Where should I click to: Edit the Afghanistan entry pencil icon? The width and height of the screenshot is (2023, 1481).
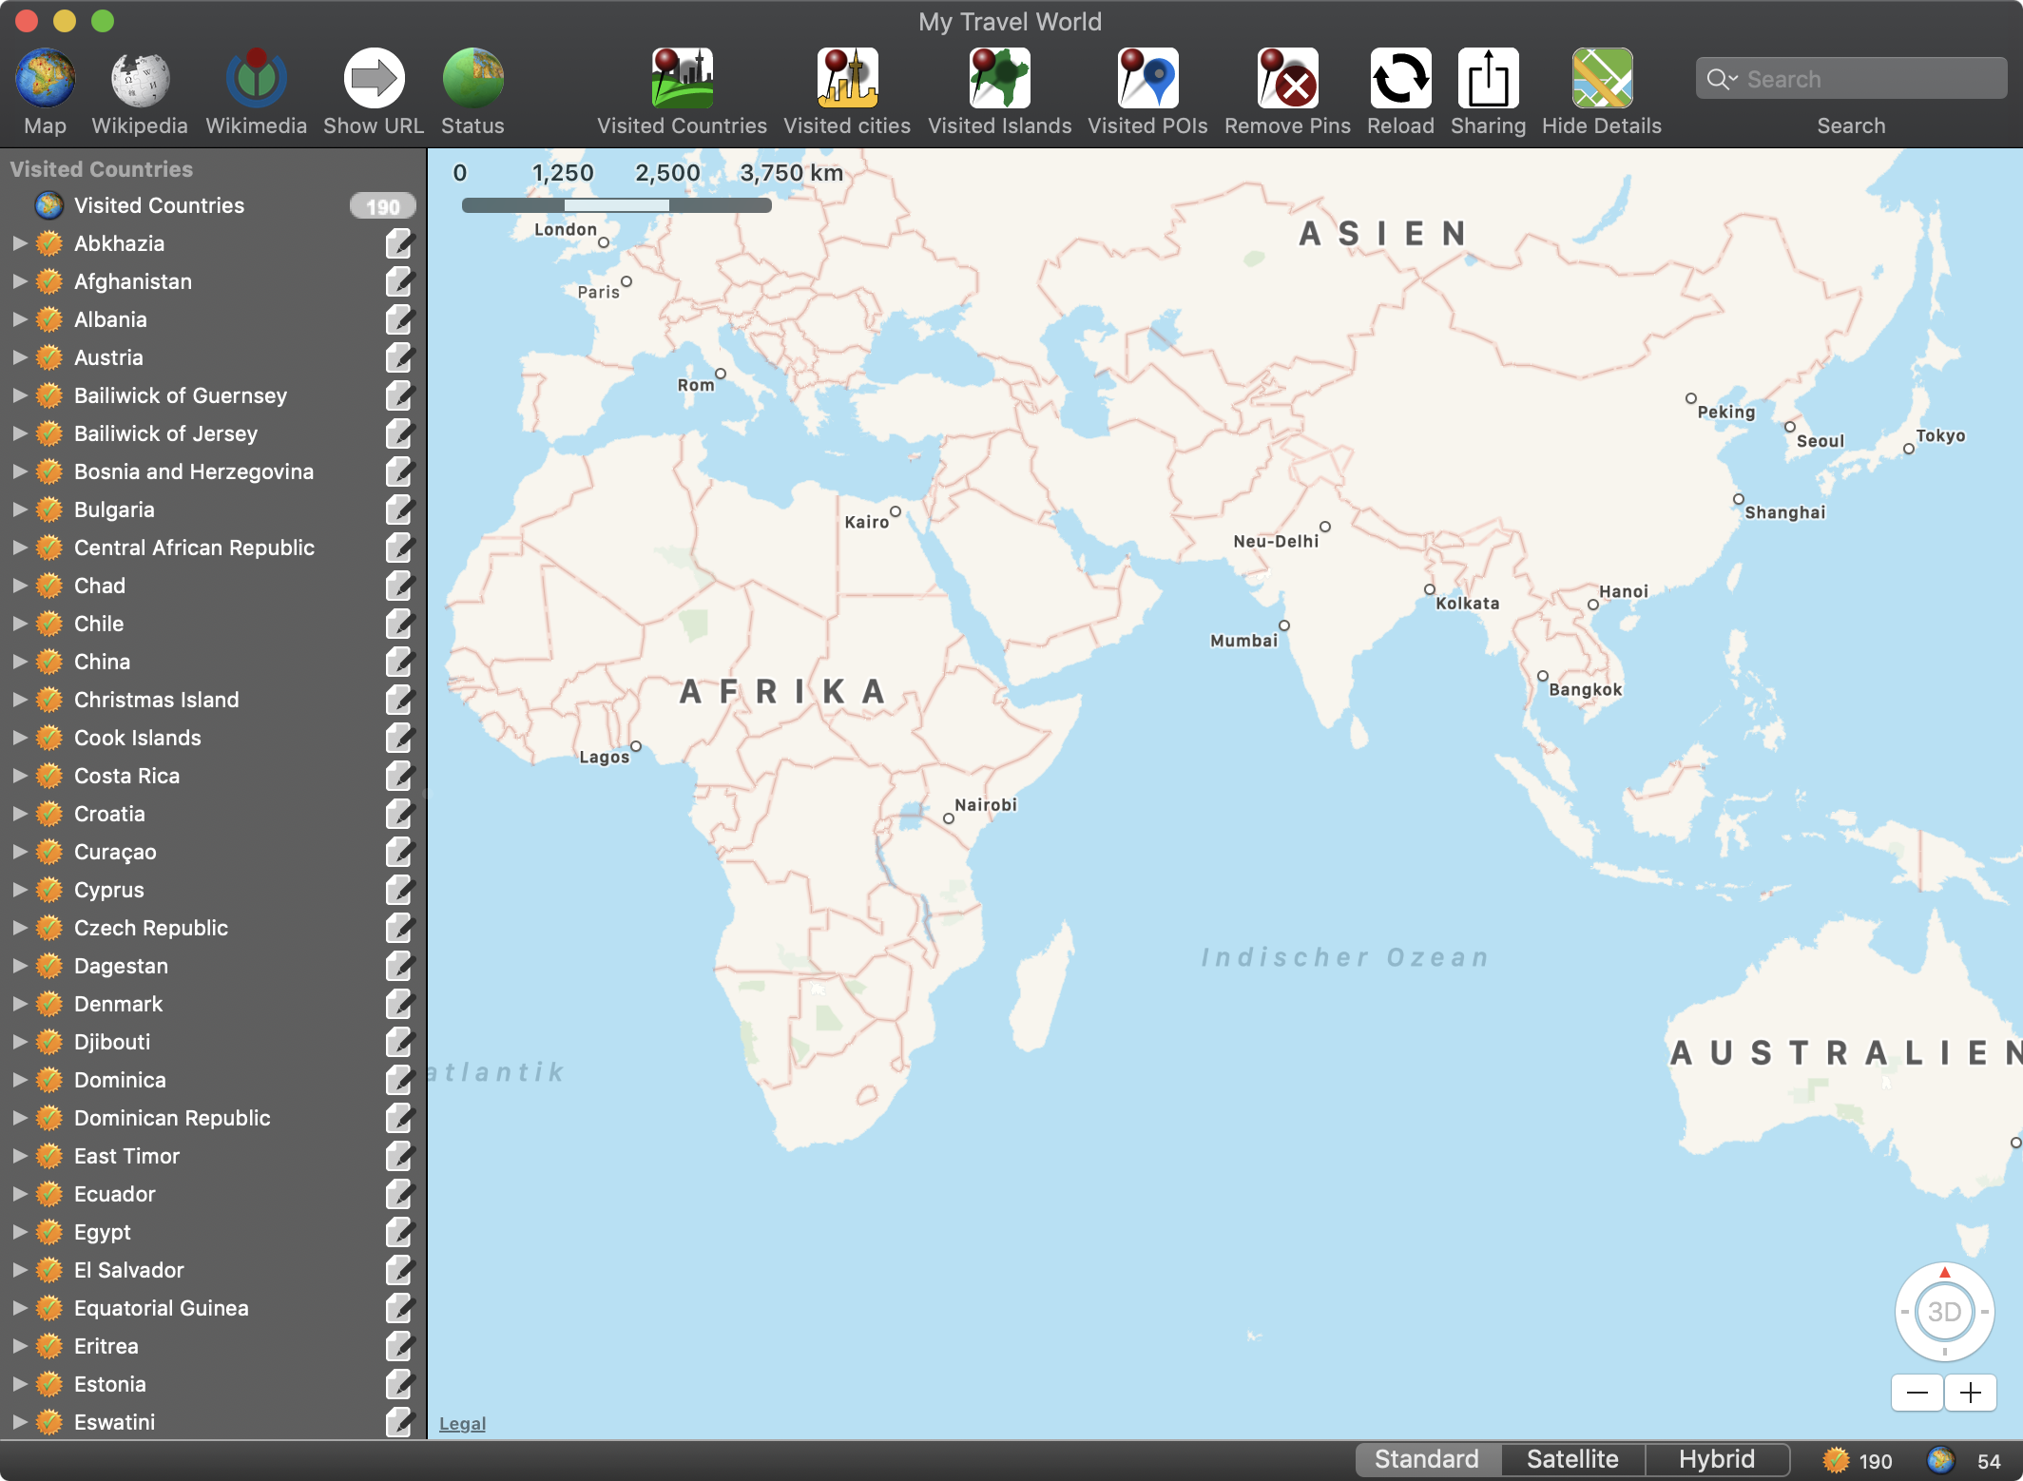tap(400, 281)
